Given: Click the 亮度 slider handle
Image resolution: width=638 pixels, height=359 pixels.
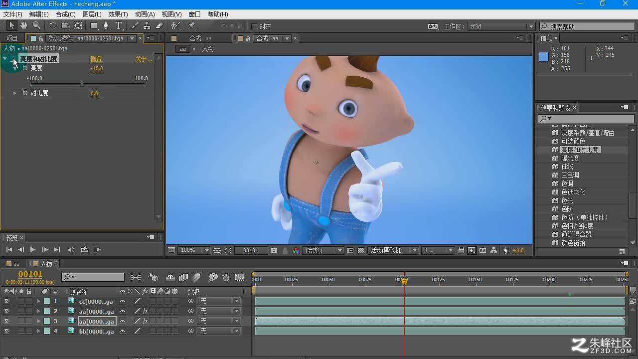Looking at the screenshot, I should (x=82, y=84).
